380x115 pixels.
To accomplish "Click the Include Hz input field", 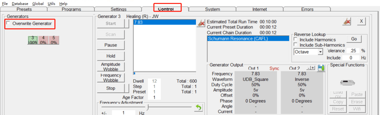I will pyautogui.click(x=351, y=58).
